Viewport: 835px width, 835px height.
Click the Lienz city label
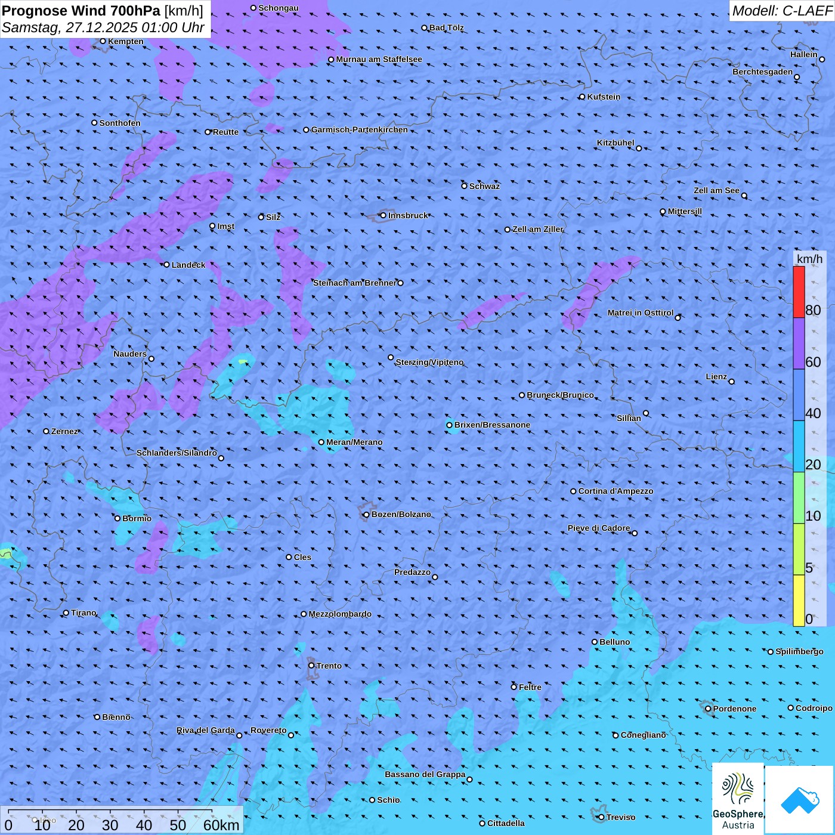[x=716, y=376]
